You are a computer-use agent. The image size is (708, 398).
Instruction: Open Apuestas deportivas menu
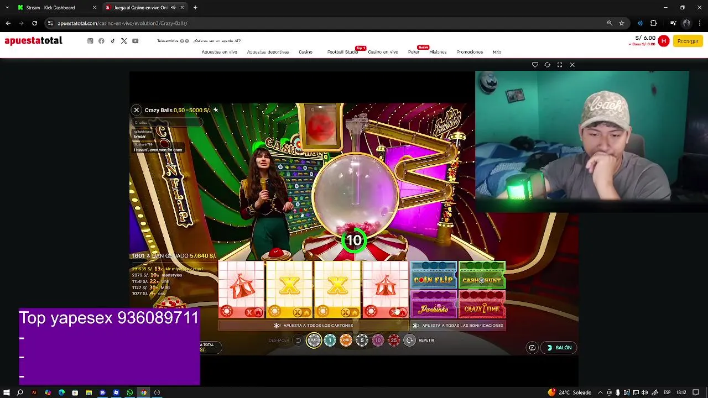(x=268, y=52)
